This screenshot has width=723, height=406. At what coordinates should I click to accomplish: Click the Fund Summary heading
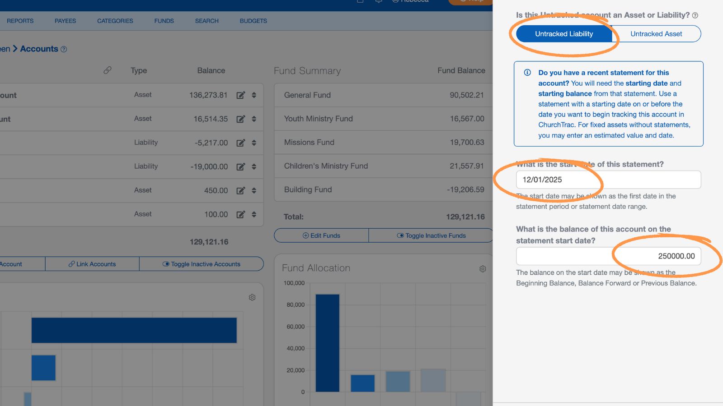coord(307,71)
